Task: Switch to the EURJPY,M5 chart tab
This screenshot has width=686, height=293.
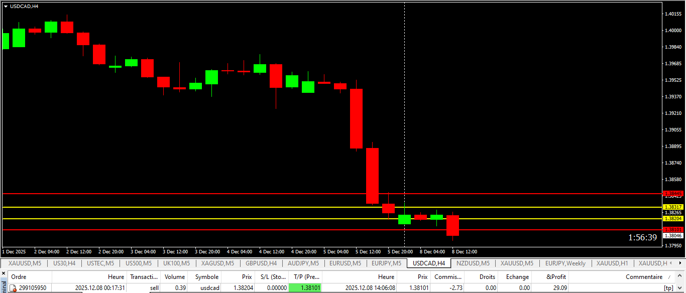Action: [387, 263]
